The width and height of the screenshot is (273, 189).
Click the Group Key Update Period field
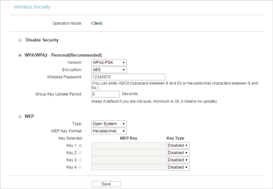(106, 94)
